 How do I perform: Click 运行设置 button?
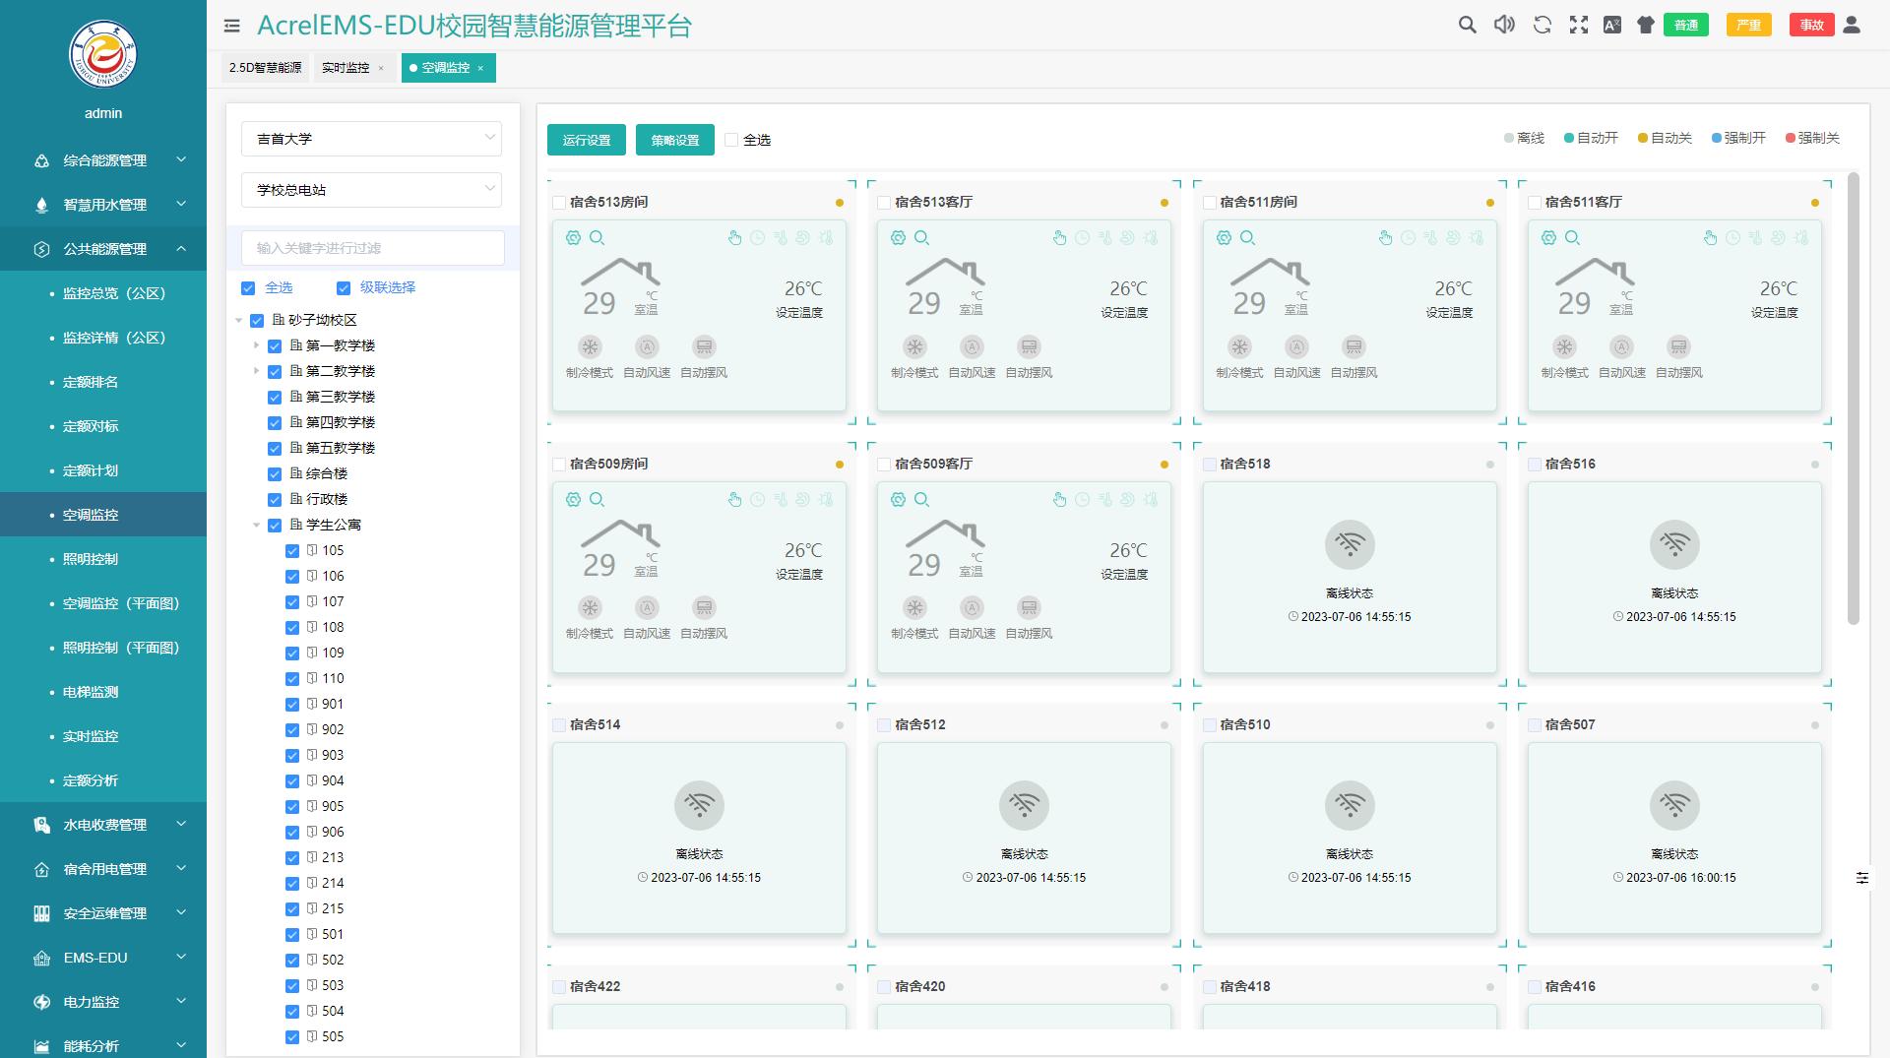(x=587, y=140)
